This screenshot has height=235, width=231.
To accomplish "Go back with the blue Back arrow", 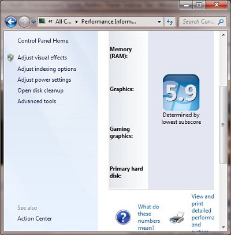I will [11, 22].
